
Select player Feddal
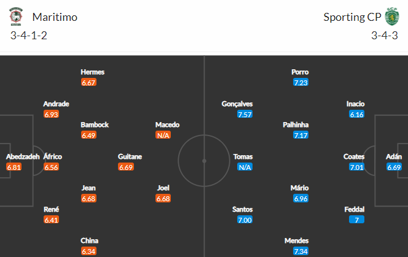point(355,209)
